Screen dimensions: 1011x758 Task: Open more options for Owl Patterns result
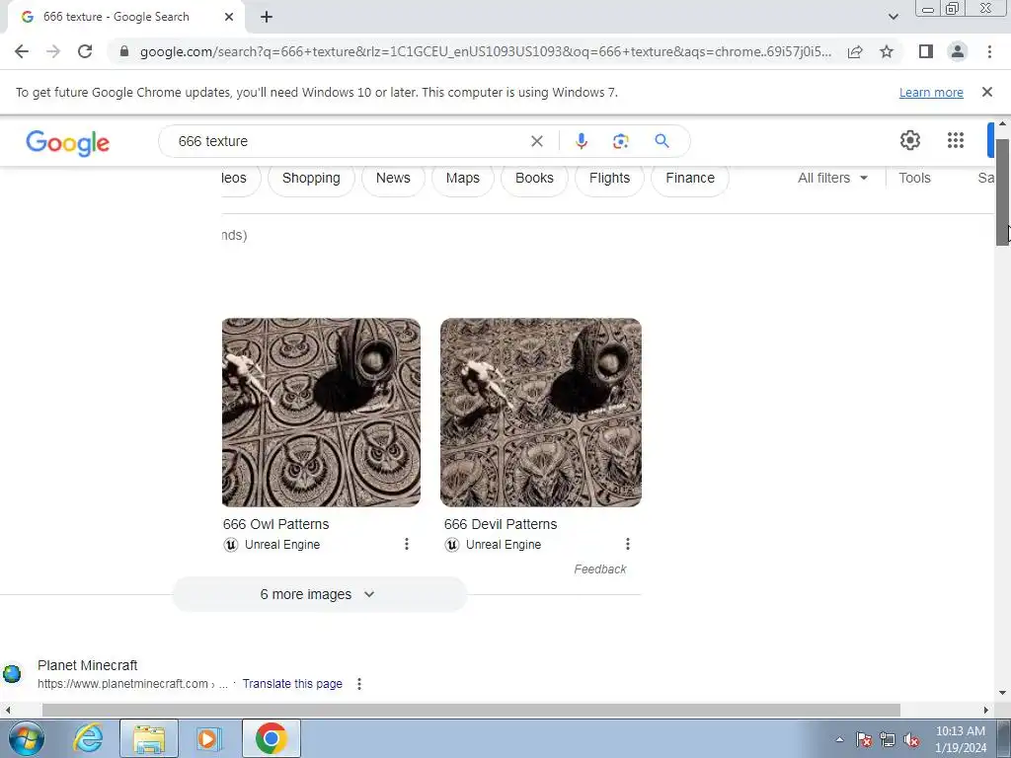[x=406, y=544]
